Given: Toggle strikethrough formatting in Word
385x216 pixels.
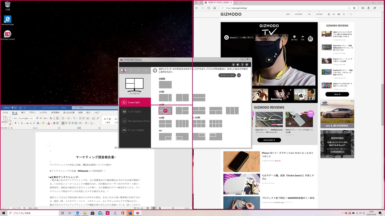Looking at the screenshot, I should click(27, 123).
